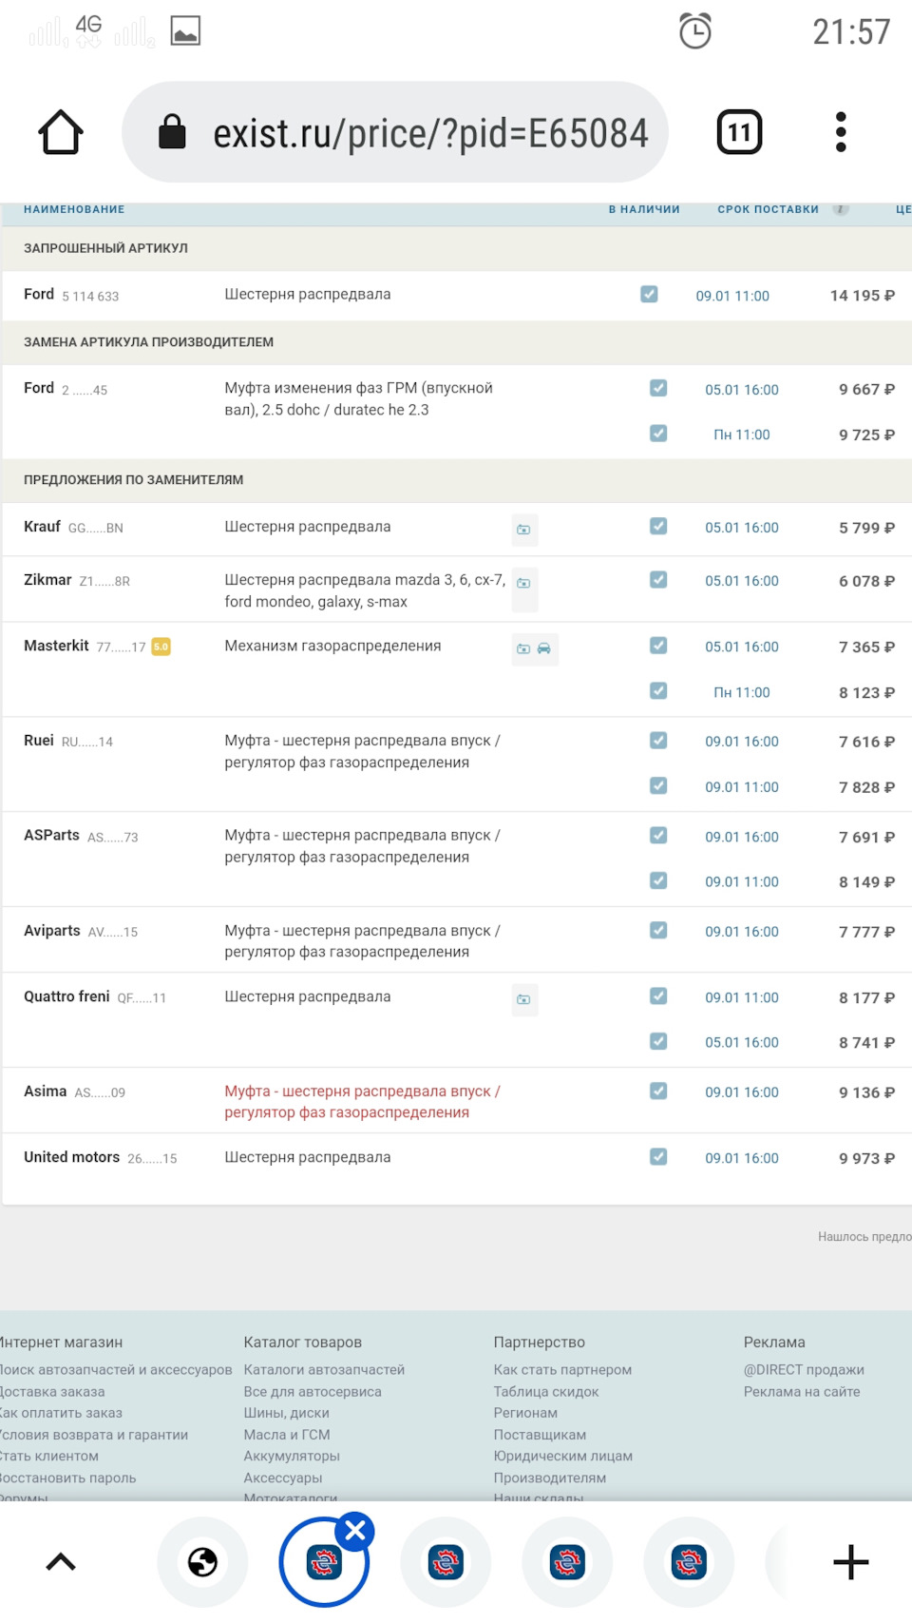912x1623 pixels.
Task: Click the Masterkit 5.0 rating badge
Action: coord(161,647)
